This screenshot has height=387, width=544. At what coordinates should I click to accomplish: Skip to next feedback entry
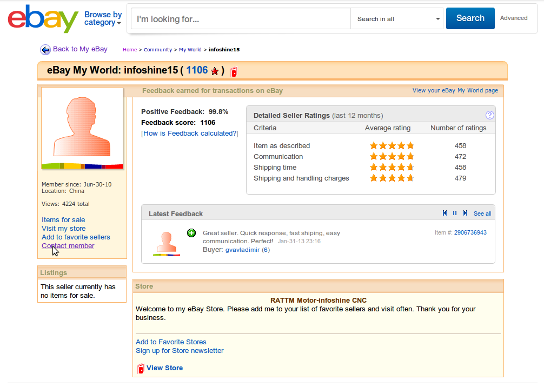click(x=465, y=213)
